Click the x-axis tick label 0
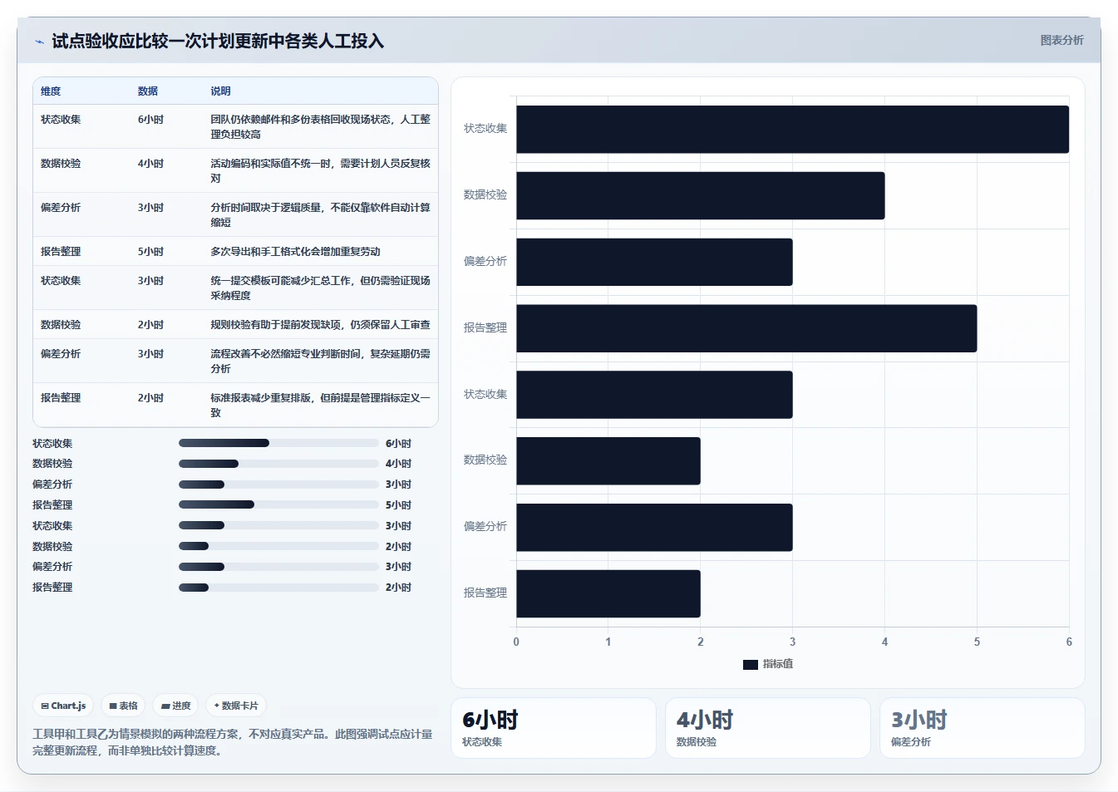Screen dimensions: 1118x792 pyautogui.click(x=516, y=642)
